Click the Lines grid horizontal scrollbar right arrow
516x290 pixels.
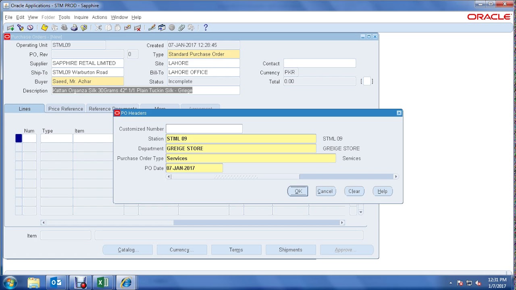(342, 223)
